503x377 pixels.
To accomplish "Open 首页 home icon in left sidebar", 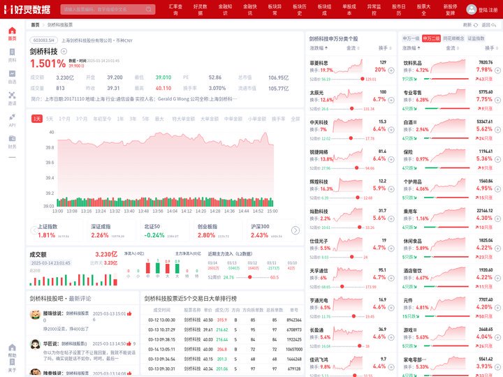I will tap(12, 31).
